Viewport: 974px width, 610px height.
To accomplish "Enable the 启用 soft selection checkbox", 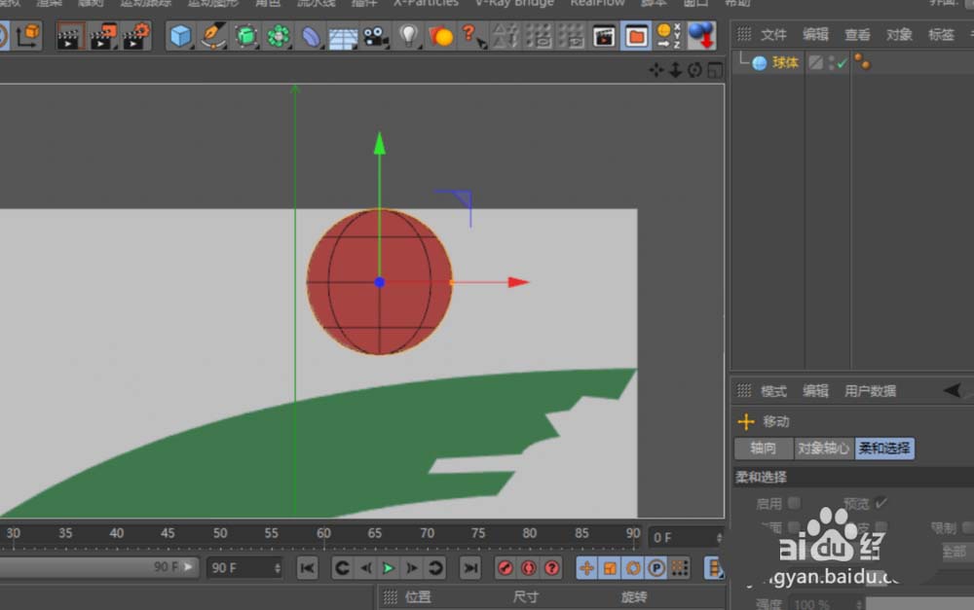I will (794, 503).
